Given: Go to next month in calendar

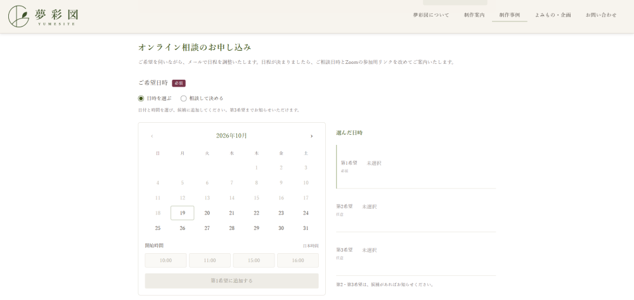Looking at the screenshot, I should [x=311, y=136].
